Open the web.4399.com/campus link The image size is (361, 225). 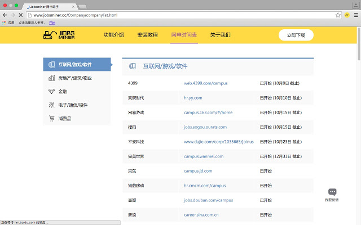click(205, 83)
